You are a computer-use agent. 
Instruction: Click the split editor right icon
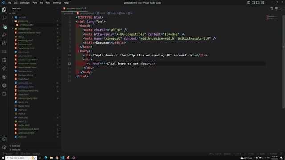(x=276, y=8)
